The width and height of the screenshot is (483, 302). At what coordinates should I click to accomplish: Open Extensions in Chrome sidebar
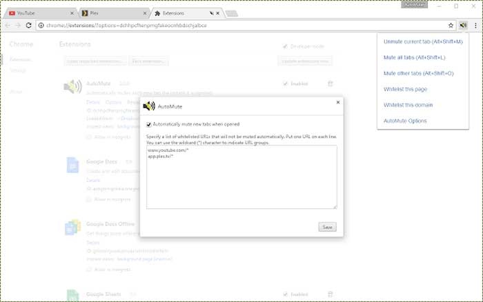point(20,59)
